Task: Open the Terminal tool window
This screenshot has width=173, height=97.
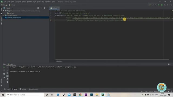Action: (23, 89)
